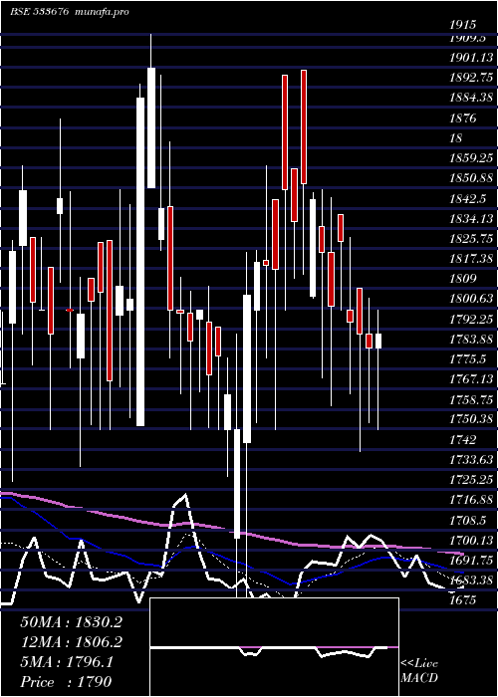
Task: Click the 1884.38 price axis label
Action: tap(471, 98)
